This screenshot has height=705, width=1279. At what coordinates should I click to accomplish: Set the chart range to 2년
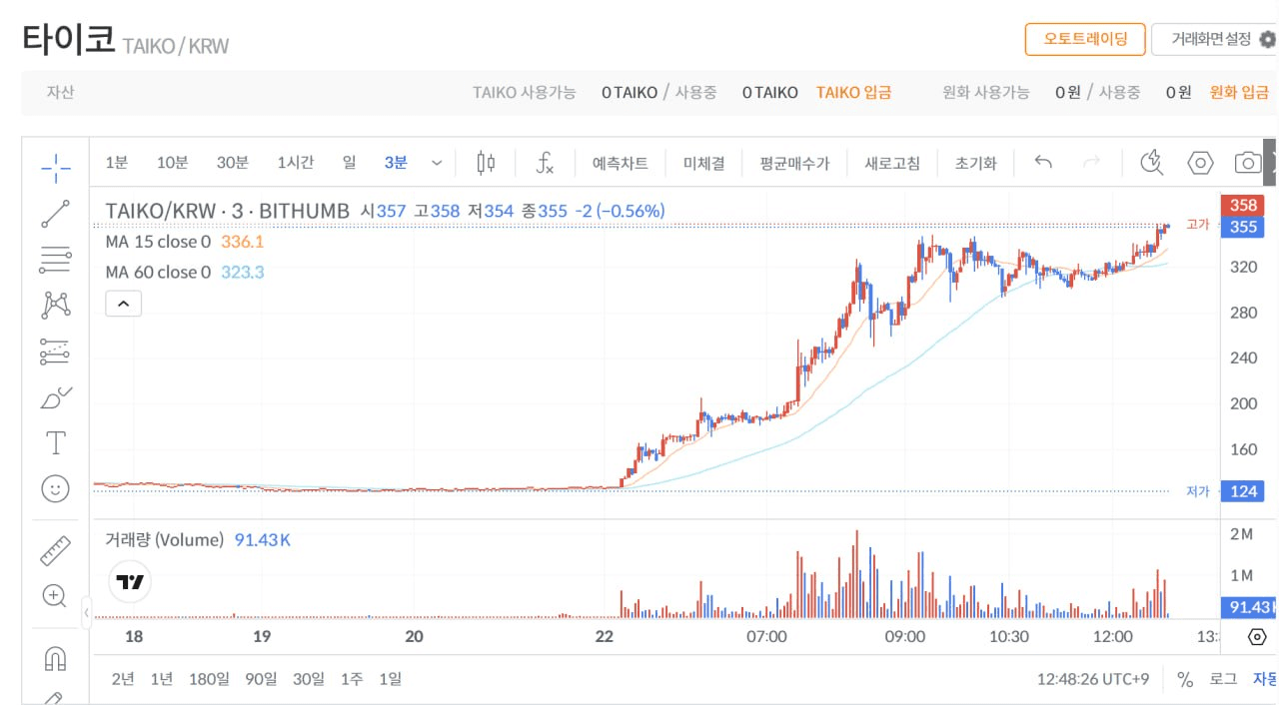[x=123, y=679]
